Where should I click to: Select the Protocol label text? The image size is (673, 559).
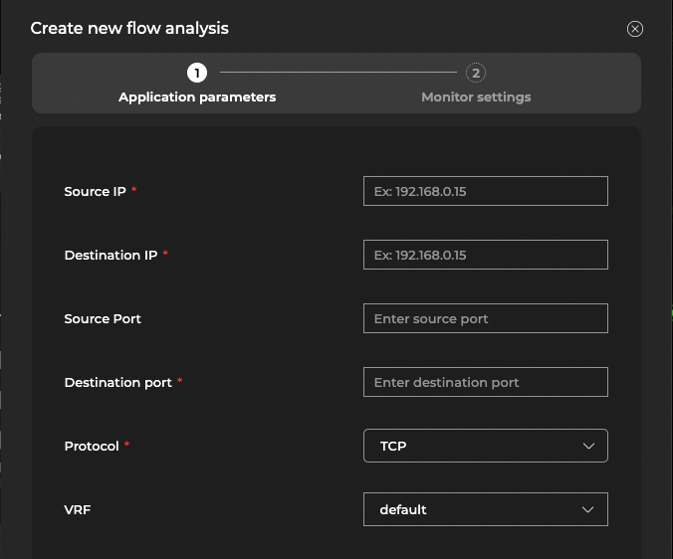point(92,447)
